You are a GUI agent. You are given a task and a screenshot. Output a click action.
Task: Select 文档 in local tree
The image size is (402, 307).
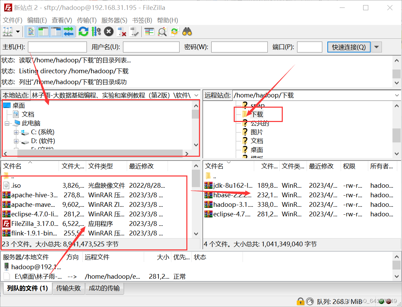point(28,114)
